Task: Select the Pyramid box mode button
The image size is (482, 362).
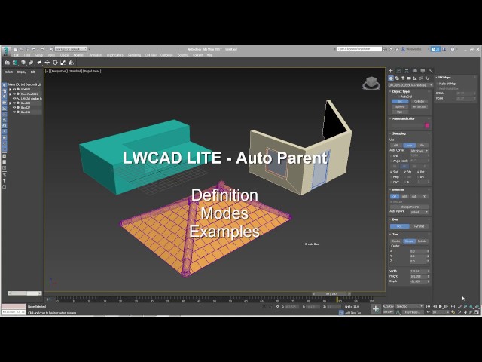Action: pos(419,226)
